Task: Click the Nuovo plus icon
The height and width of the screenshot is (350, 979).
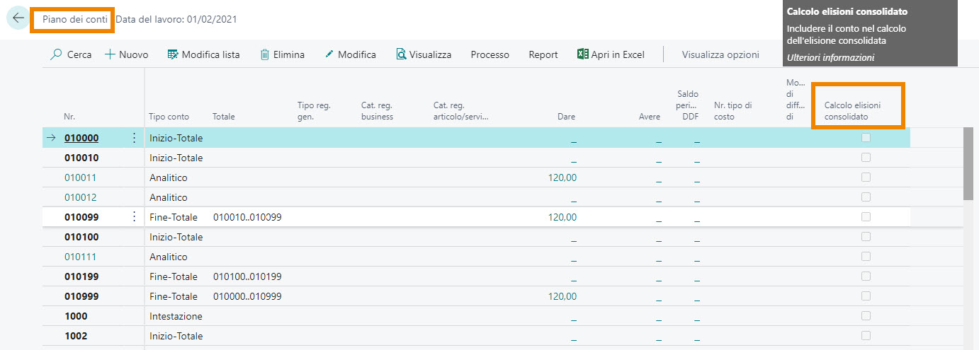Action: point(110,54)
